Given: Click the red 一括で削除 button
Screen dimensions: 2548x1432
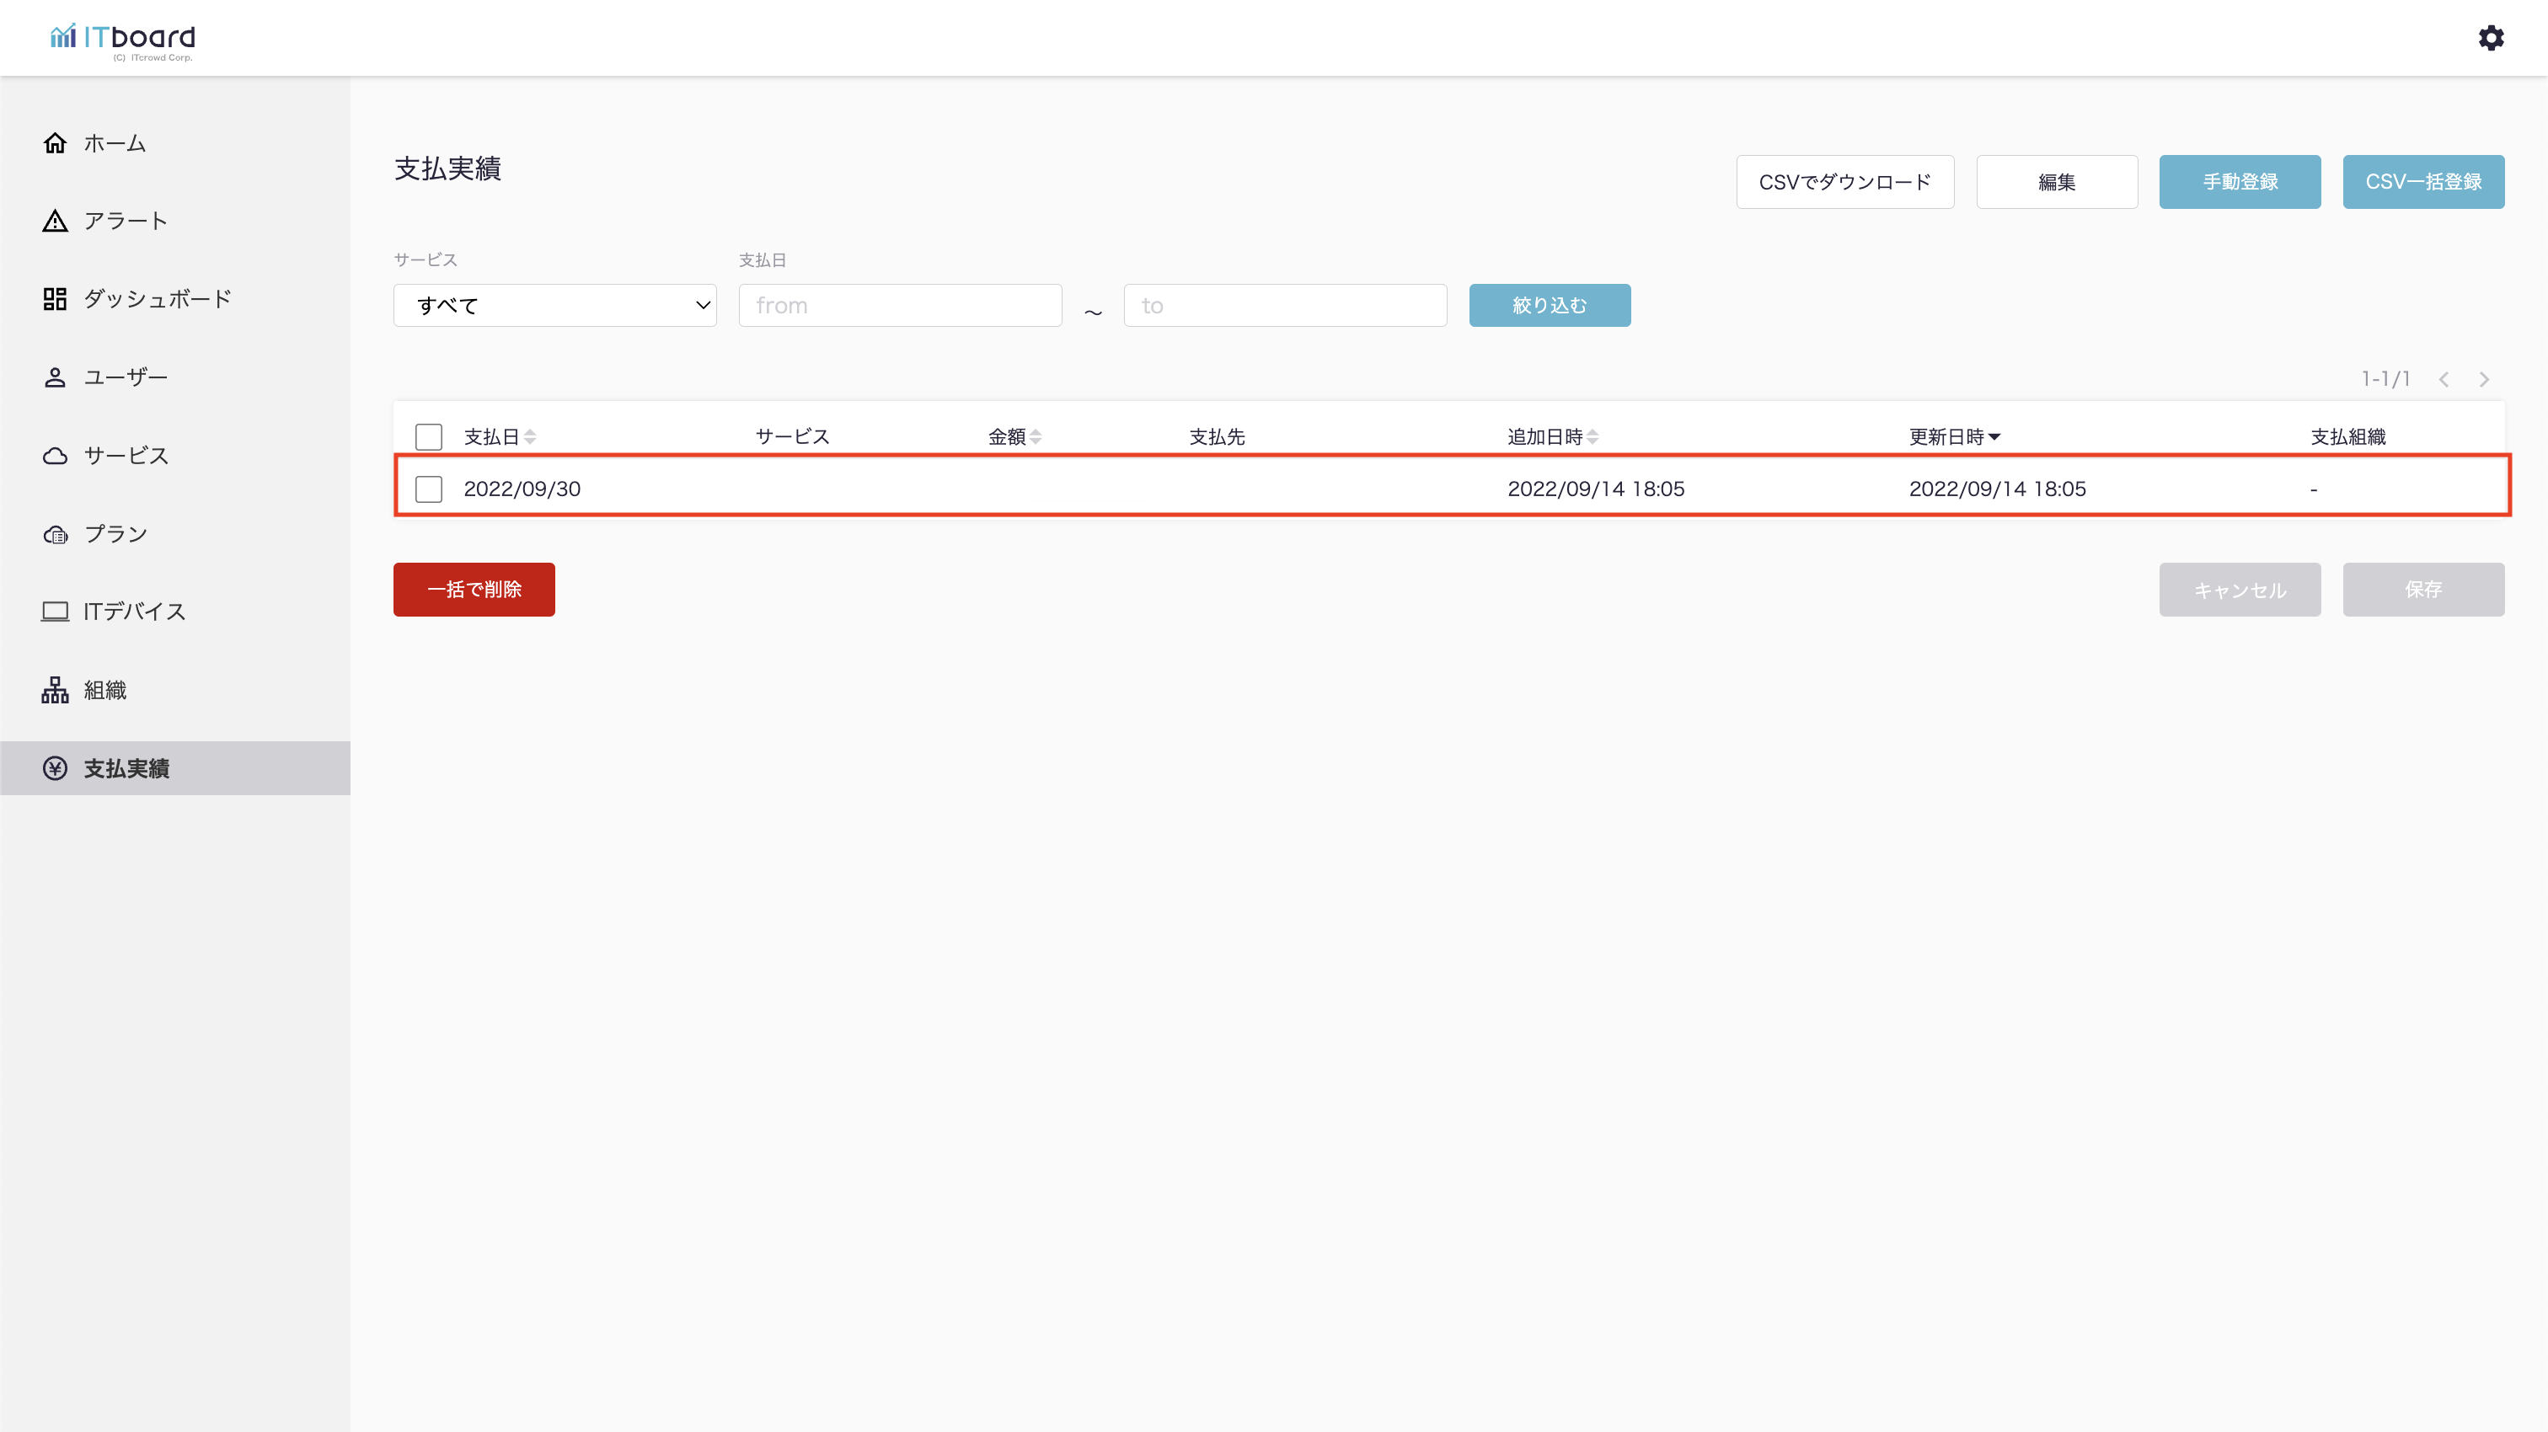Looking at the screenshot, I should click(474, 590).
